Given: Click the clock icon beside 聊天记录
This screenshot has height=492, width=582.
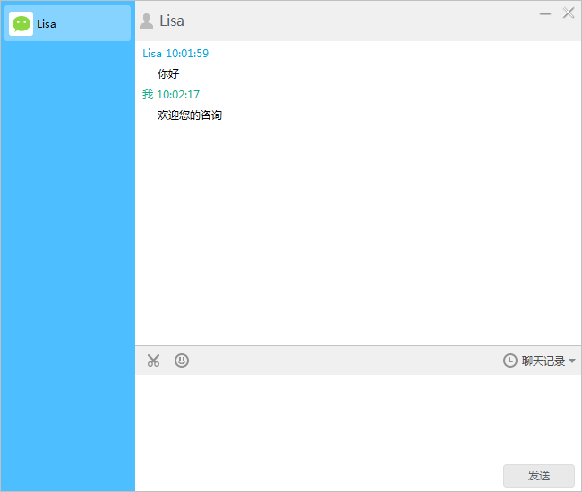Looking at the screenshot, I should pos(510,361).
